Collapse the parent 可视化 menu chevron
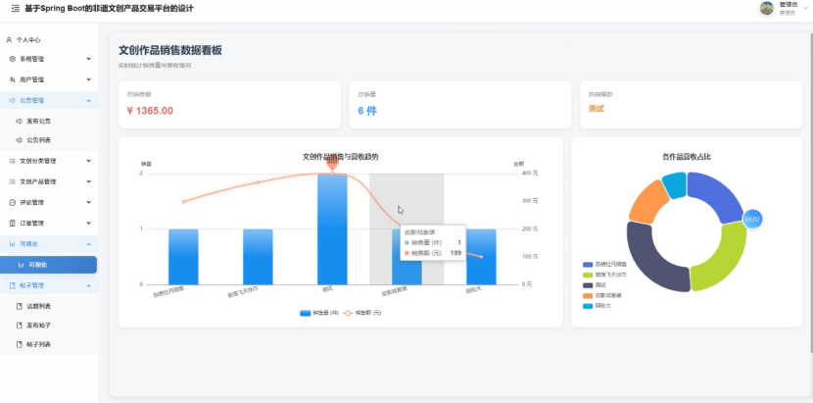This screenshot has height=403, width=813. pyautogui.click(x=89, y=243)
